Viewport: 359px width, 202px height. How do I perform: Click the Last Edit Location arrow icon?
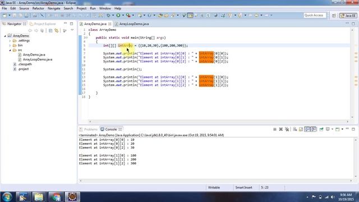click(251, 15)
